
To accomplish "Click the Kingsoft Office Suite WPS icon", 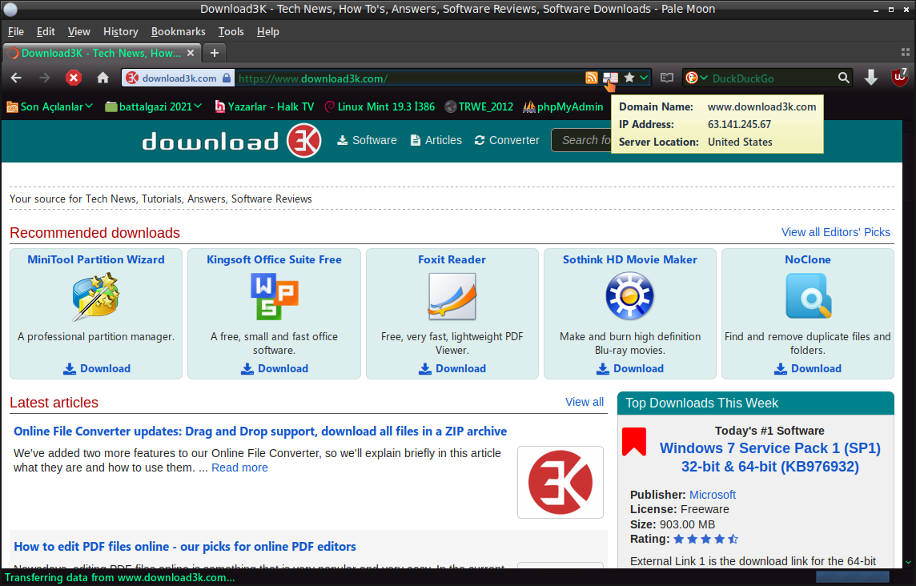I will (x=274, y=297).
